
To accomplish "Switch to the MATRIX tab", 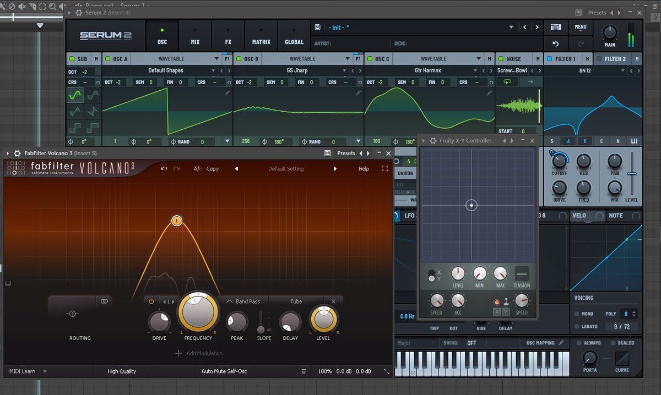I will [261, 36].
